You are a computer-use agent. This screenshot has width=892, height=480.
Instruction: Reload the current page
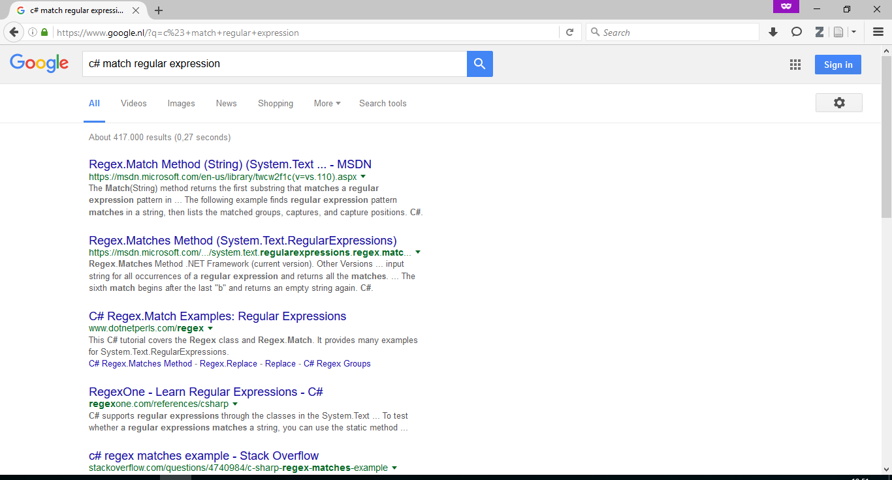tap(569, 32)
